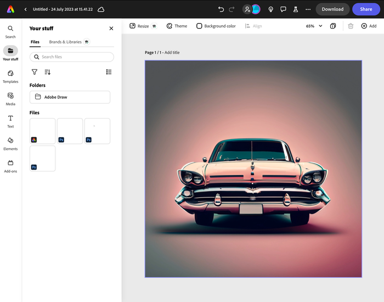Click the sort order icon
The height and width of the screenshot is (302, 384).
pos(48,72)
